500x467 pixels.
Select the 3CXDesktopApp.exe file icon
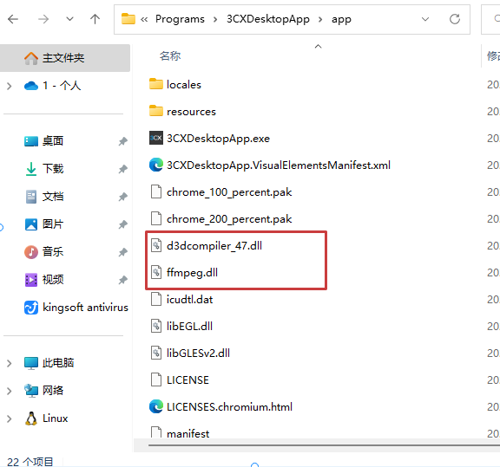click(156, 138)
